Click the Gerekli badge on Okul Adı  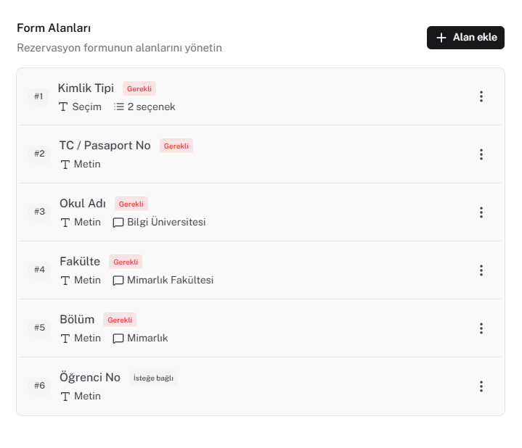click(131, 204)
